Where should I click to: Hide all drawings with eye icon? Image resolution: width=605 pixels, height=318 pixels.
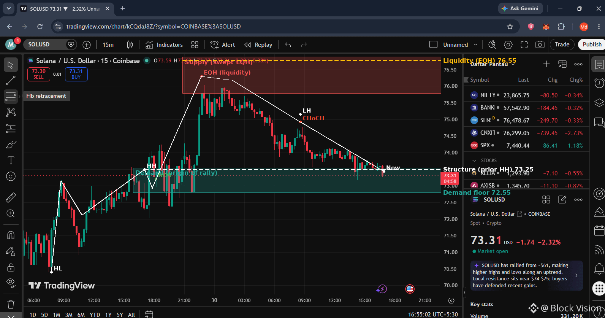(x=11, y=283)
